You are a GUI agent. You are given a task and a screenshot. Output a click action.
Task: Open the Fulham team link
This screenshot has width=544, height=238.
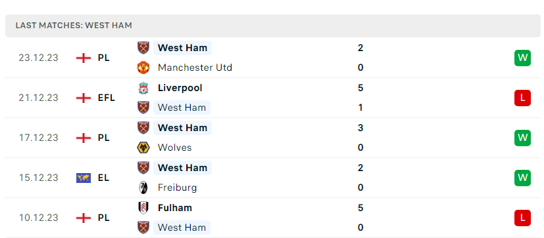[x=174, y=208]
